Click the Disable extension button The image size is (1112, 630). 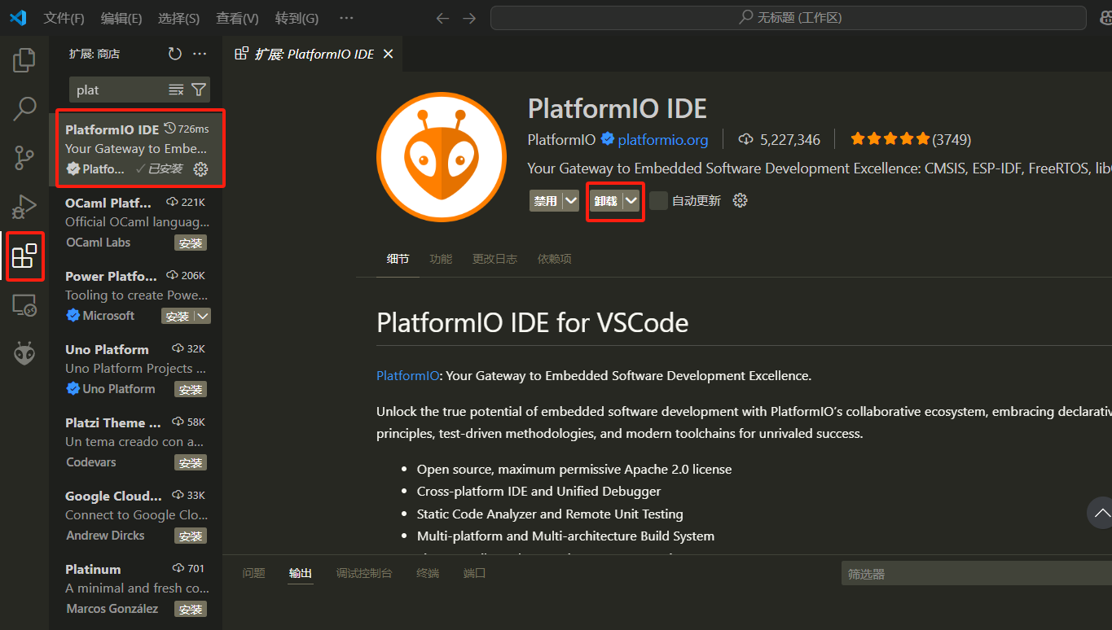[x=546, y=200]
